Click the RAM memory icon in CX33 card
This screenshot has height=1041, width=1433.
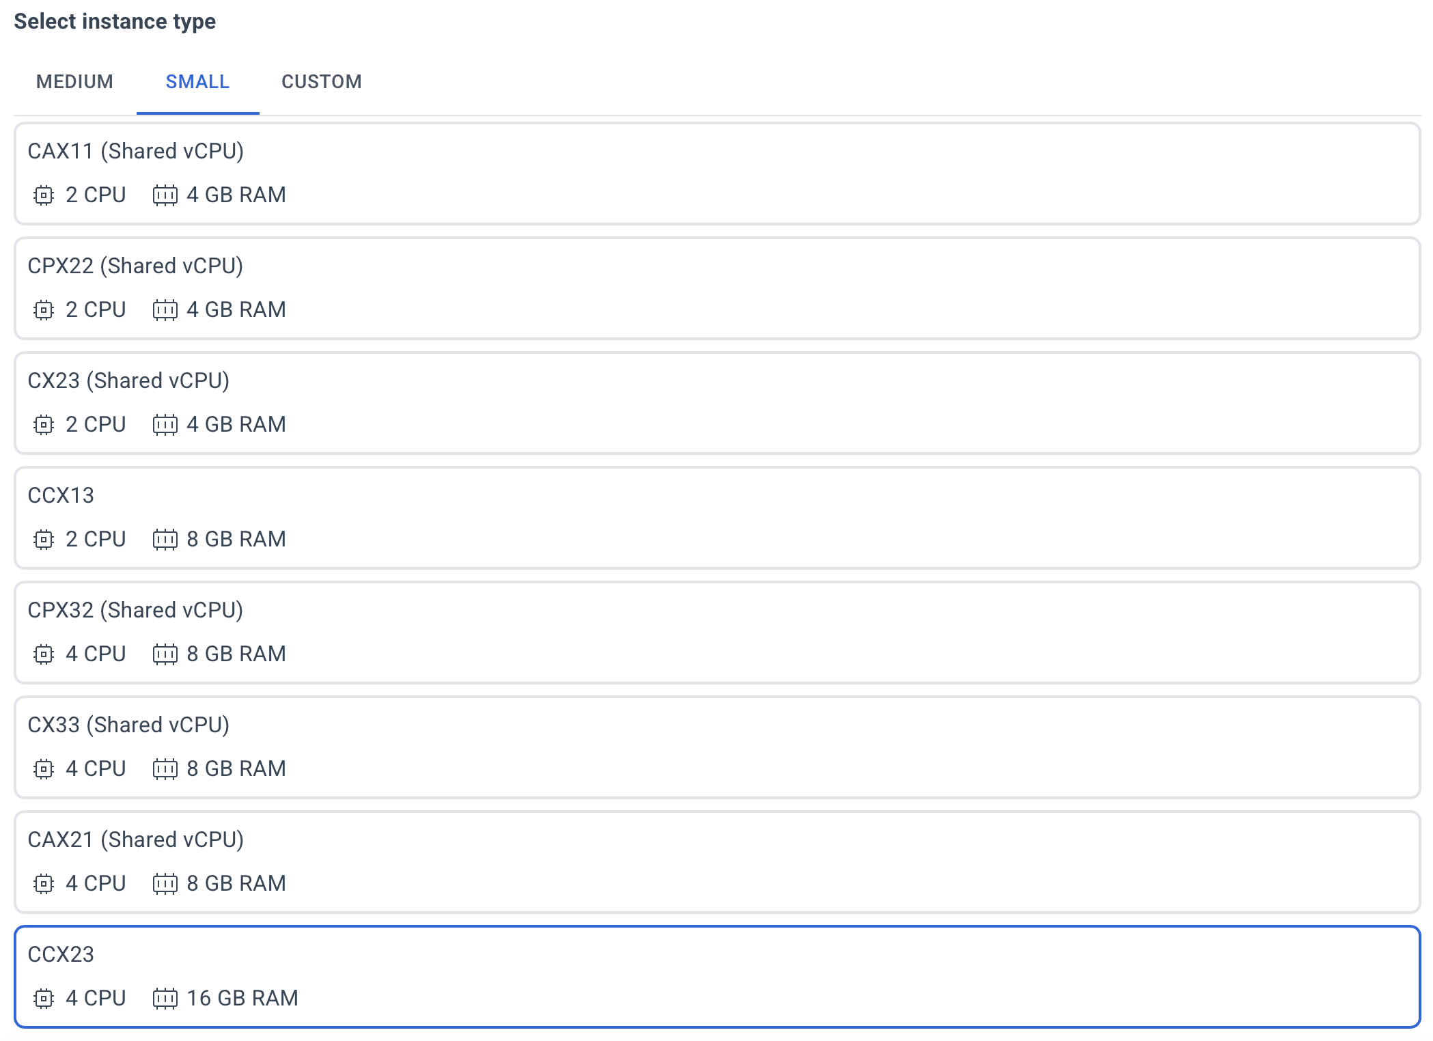(165, 769)
